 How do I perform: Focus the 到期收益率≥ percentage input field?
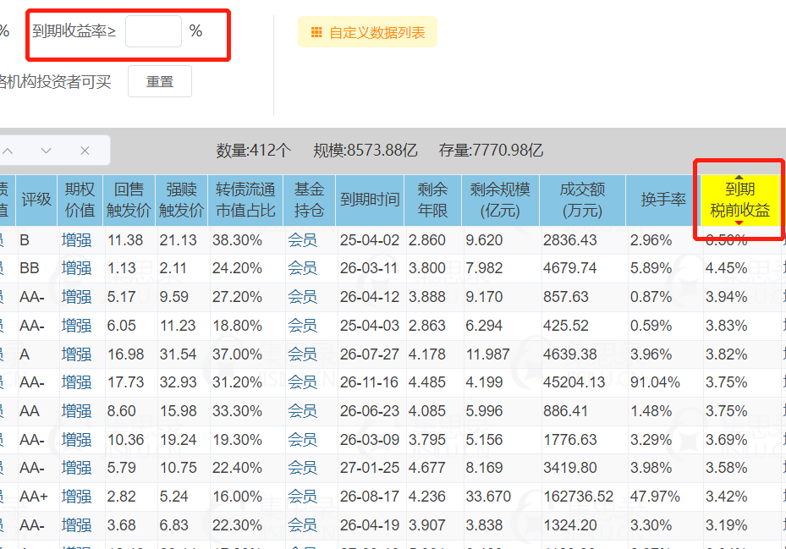click(153, 31)
